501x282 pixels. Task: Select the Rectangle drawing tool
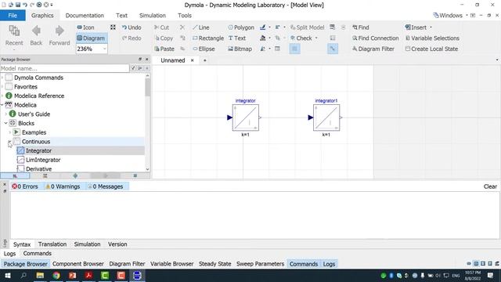pyautogui.click(x=208, y=38)
